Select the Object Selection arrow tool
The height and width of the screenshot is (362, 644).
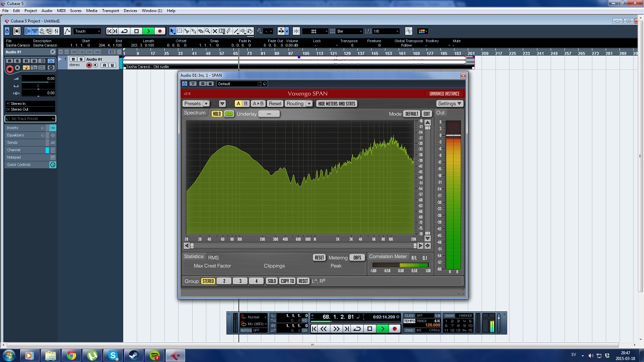(172, 31)
